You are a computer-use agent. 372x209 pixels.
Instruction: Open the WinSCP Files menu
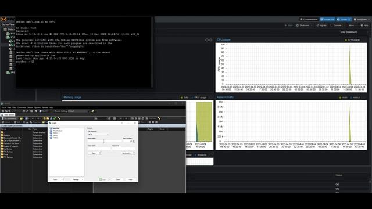14,107
